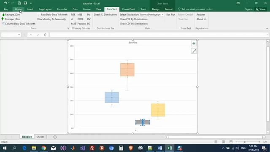This screenshot has width=270, height=152.
Task: Open the Ribbon Display Options icon
Action: 238,3
